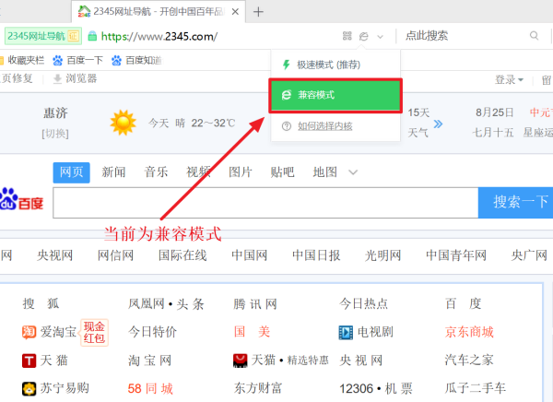Open 中国日报 link

click(x=316, y=255)
